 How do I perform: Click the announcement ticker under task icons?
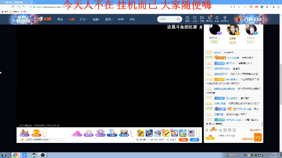(x=42, y=139)
